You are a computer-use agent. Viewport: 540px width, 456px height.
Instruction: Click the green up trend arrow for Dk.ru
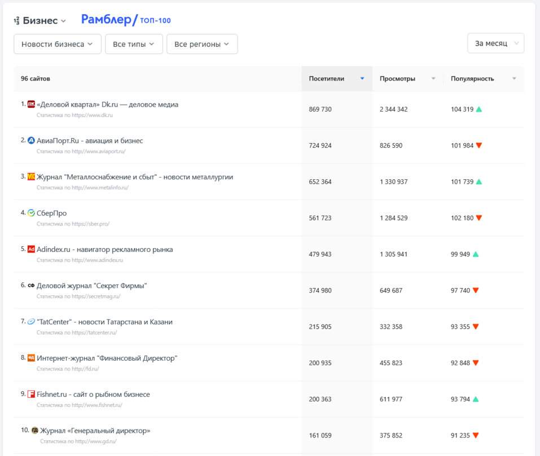479,109
